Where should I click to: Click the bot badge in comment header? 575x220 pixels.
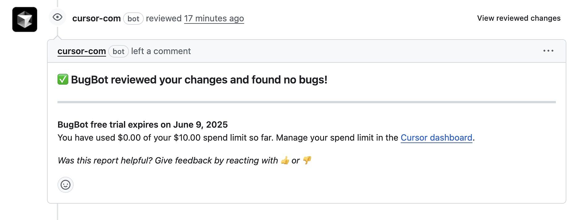(x=118, y=51)
